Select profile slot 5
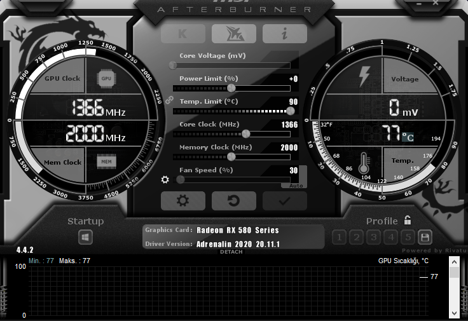This screenshot has width=468, height=321. point(408,238)
